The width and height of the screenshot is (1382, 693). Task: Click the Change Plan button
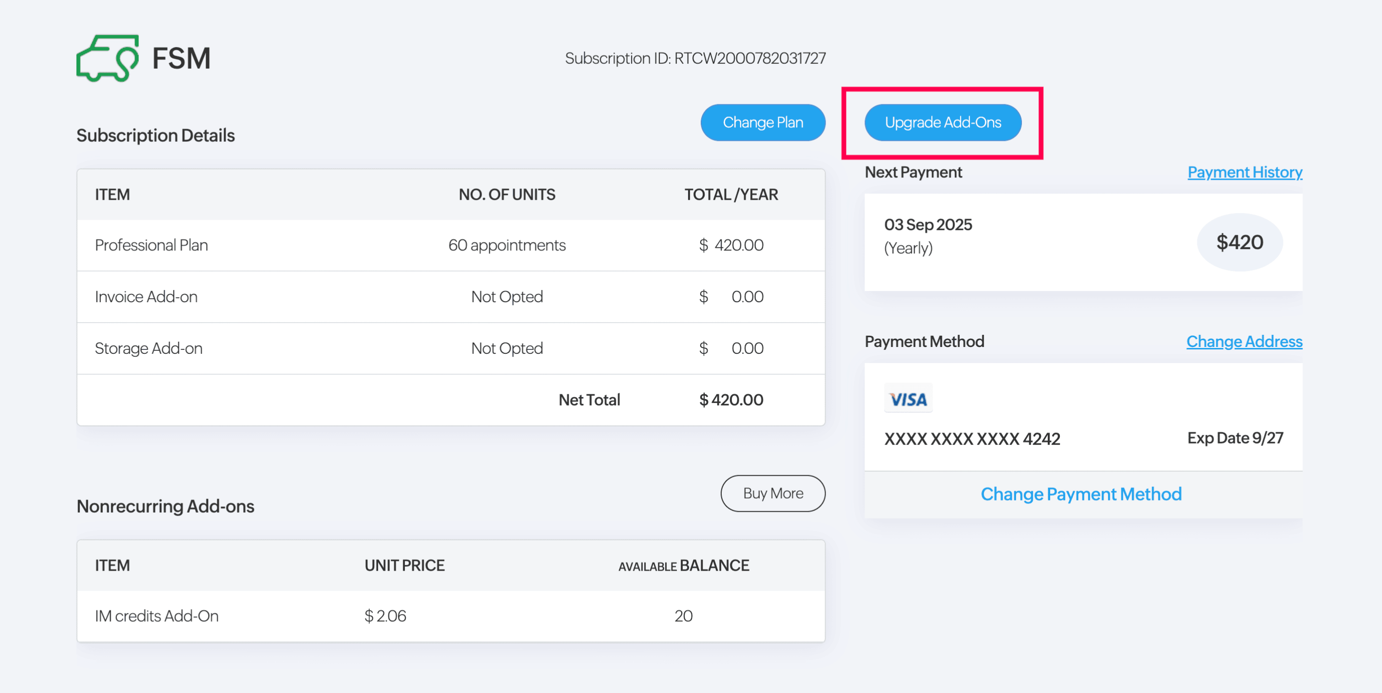(x=762, y=122)
